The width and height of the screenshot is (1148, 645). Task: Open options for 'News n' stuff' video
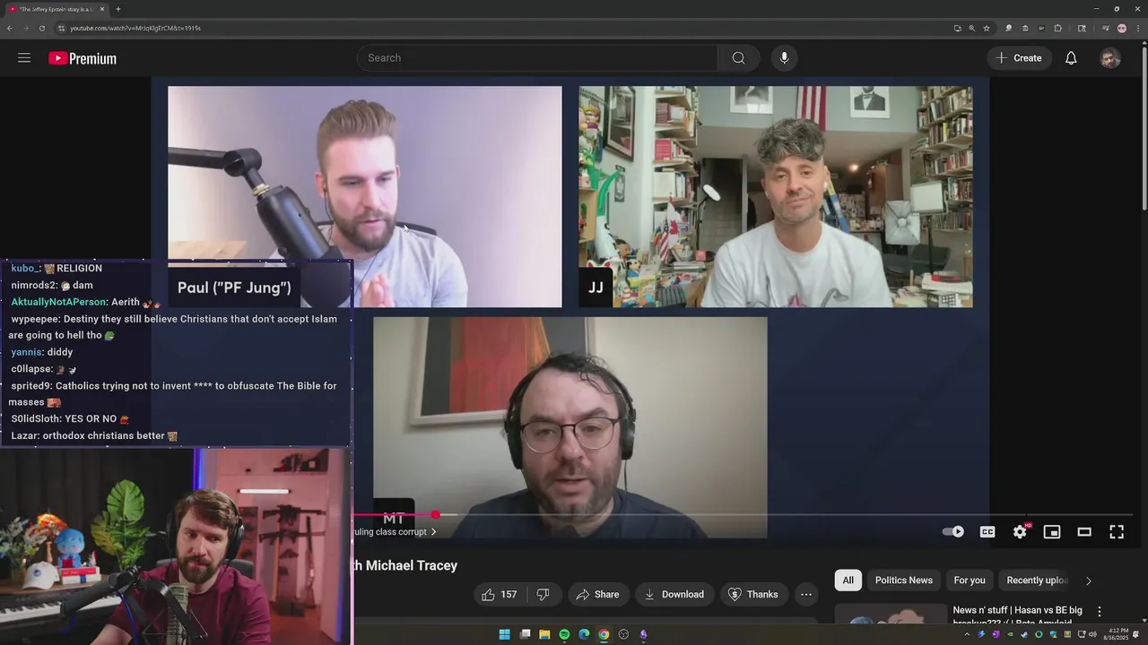coord(1100,612)
